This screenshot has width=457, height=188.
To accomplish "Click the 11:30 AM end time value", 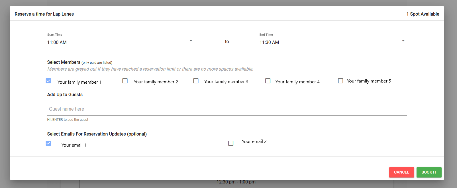I will pyautogui.click(x=269, y=43).
